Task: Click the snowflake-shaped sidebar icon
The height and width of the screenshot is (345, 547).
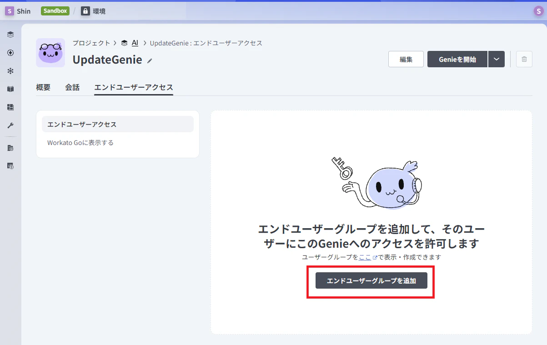Action: click(10, 71)
